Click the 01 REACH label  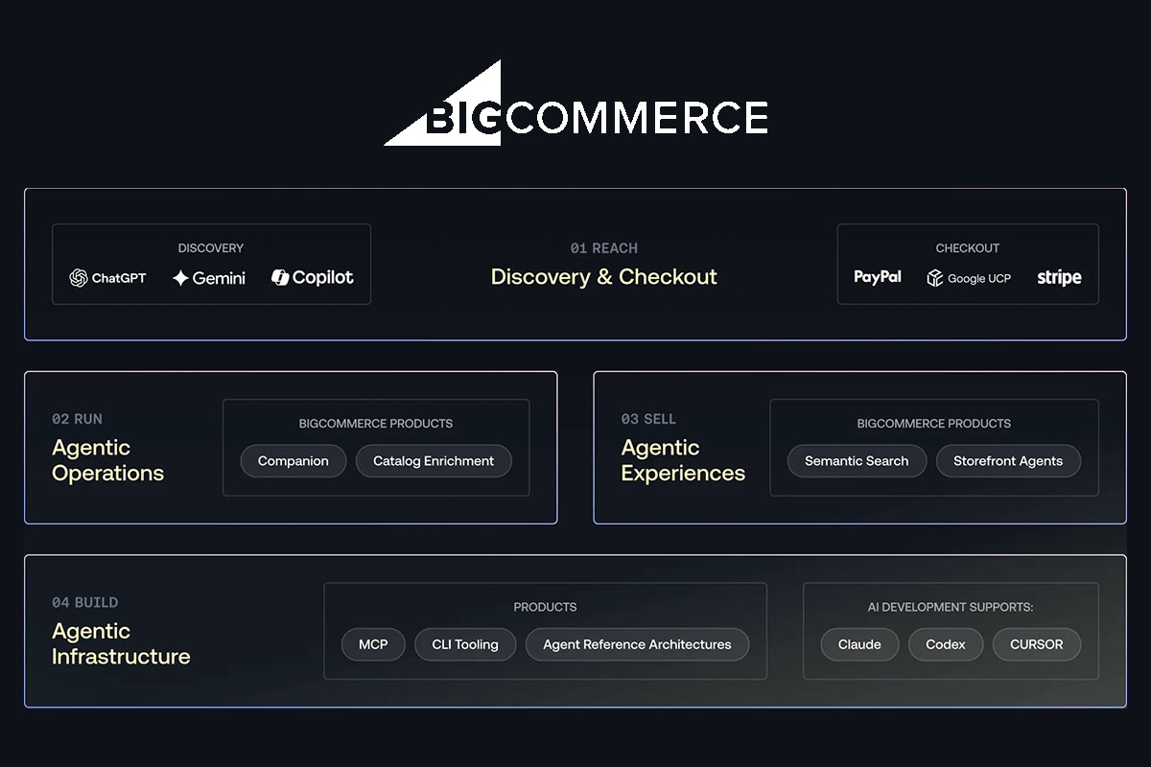[604, 248]
